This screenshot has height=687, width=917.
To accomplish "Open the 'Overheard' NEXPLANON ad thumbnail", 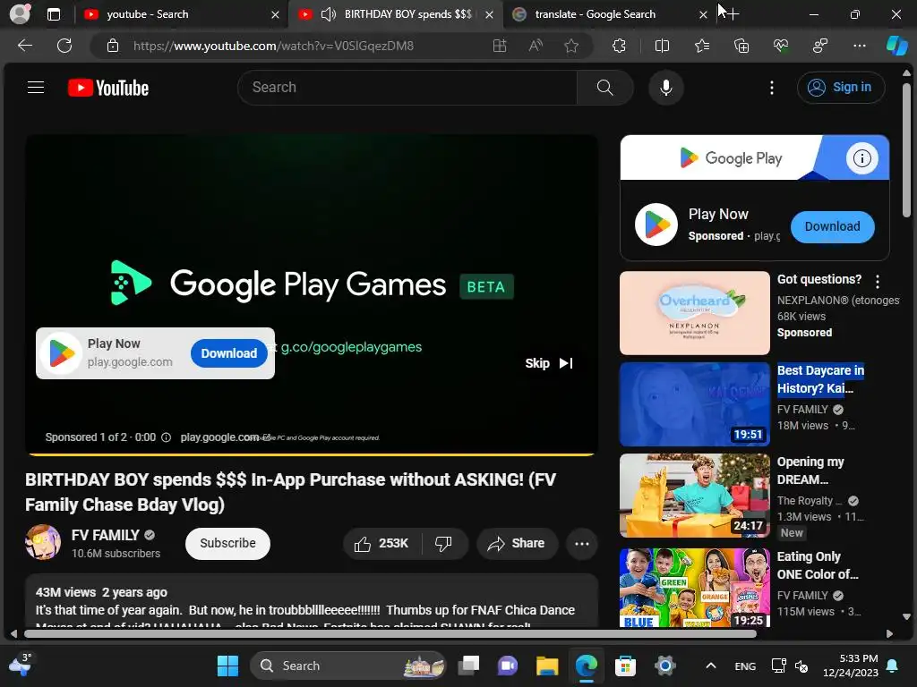I will (x=694, y=312).
